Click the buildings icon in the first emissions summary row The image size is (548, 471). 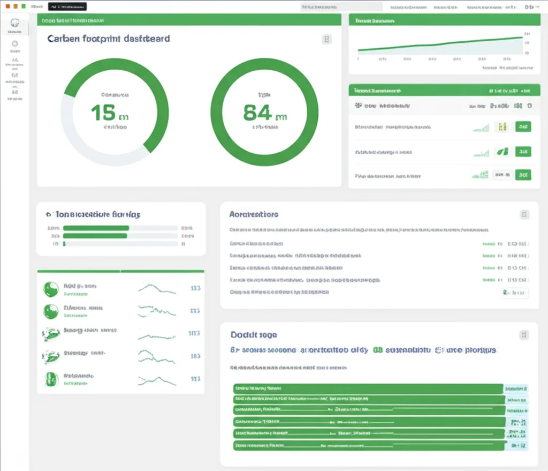tap(501, 126)
